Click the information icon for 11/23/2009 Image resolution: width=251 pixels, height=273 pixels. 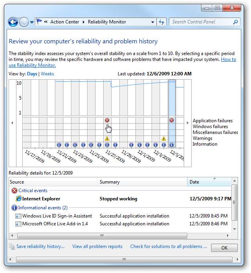(x=75, y=145)
